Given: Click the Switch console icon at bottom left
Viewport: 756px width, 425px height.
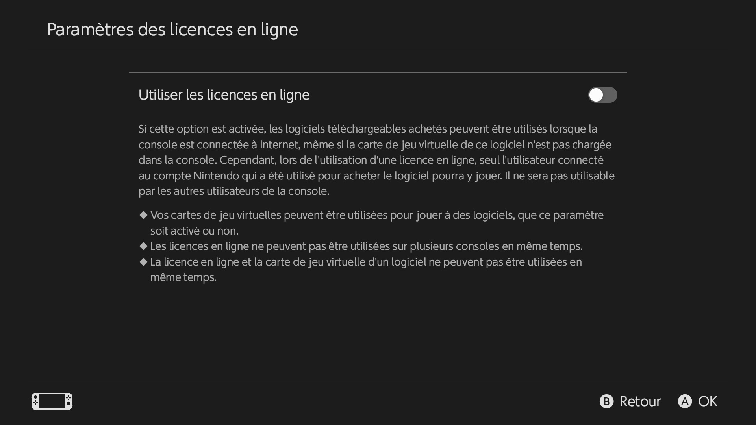Looking at the screenshot, I should (x=52, y=401).
